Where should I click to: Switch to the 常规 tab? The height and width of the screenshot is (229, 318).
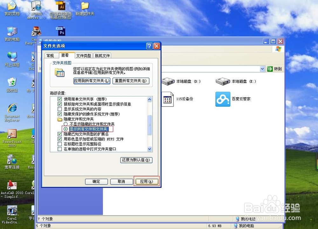click(x=50, y=55)
